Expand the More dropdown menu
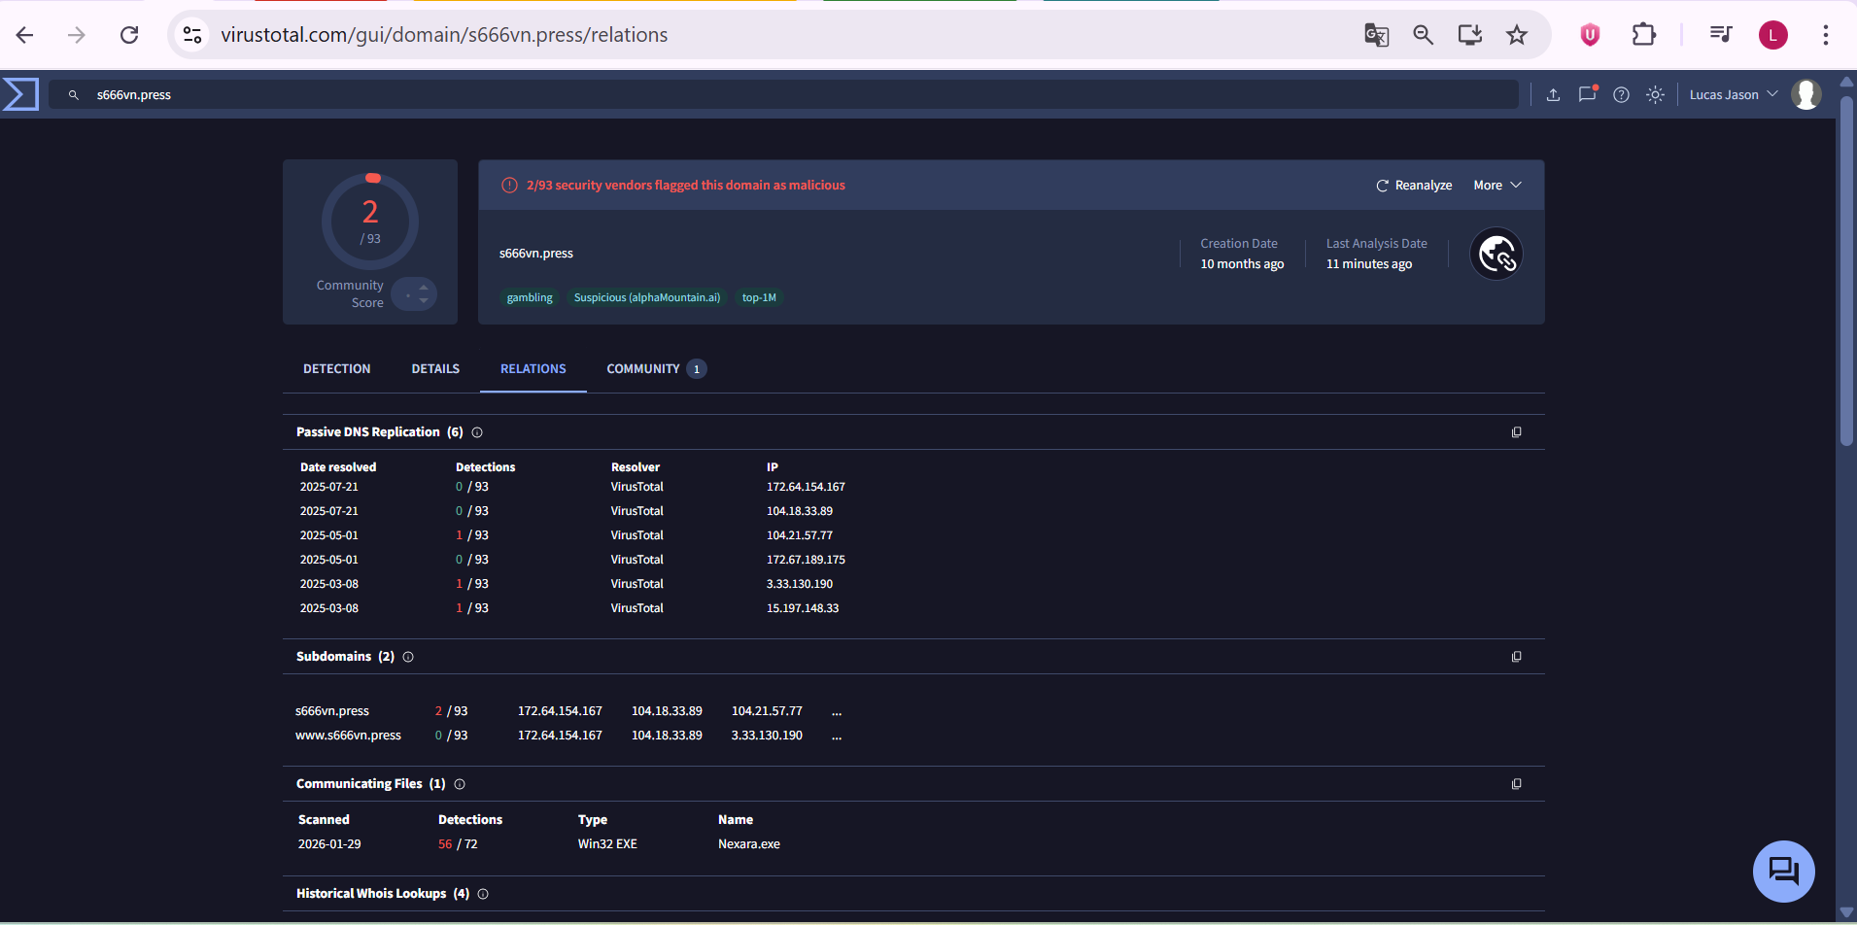The image size is (1857, 925). (1496, 186)
